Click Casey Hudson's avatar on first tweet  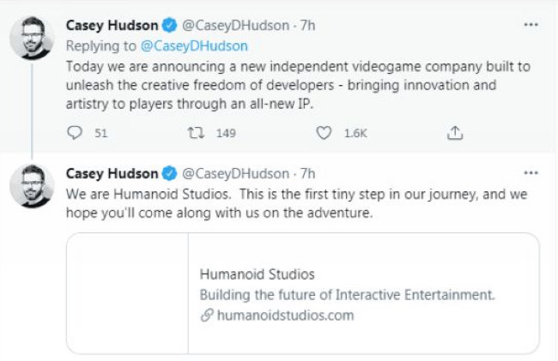tap(32, 38)
